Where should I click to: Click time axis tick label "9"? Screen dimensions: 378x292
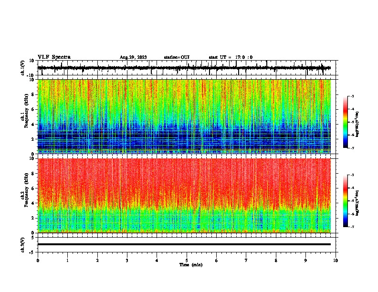coord(305,261)
